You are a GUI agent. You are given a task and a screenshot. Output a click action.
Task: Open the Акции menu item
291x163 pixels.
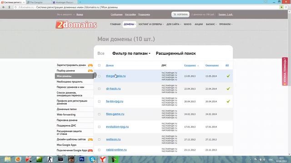(199, 24)
